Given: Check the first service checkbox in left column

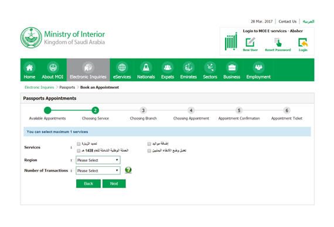Looking at the screenshot, I should click(x=79, y=144).
